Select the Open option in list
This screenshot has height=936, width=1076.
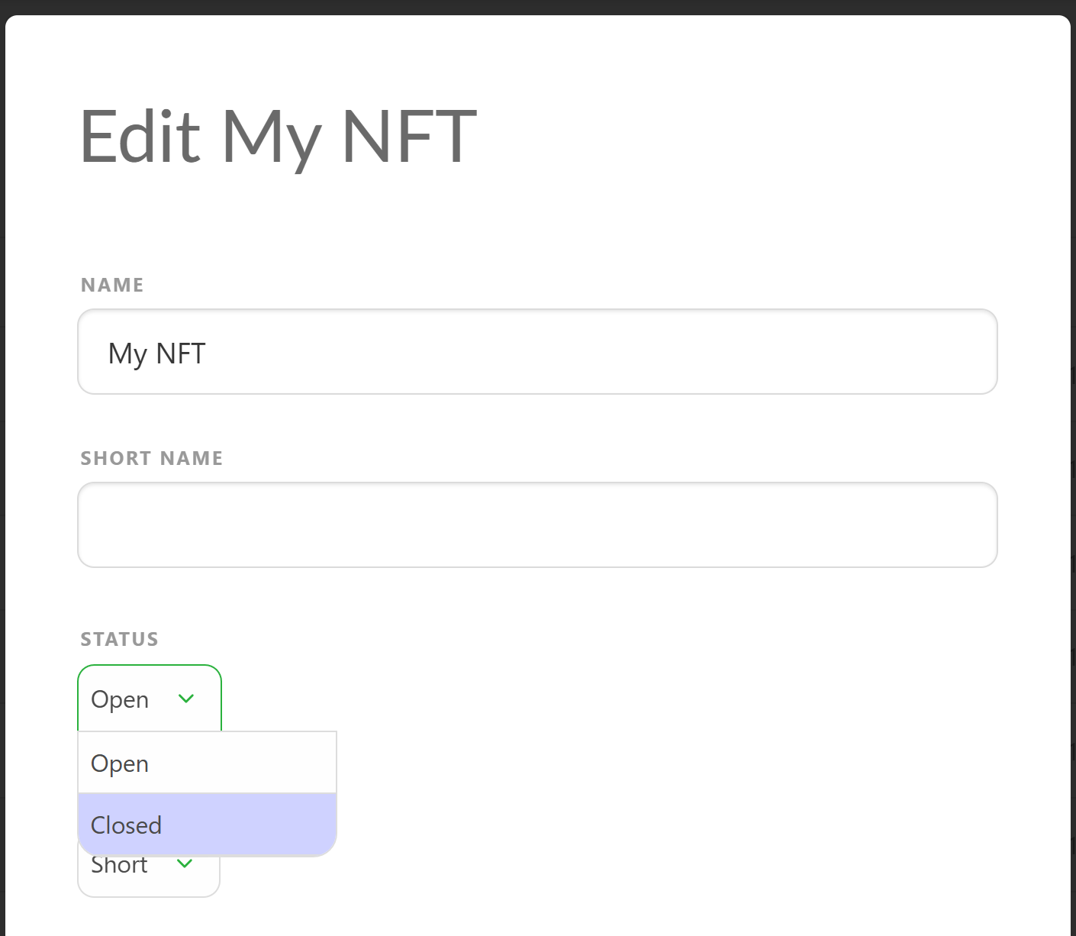point(207,763)
